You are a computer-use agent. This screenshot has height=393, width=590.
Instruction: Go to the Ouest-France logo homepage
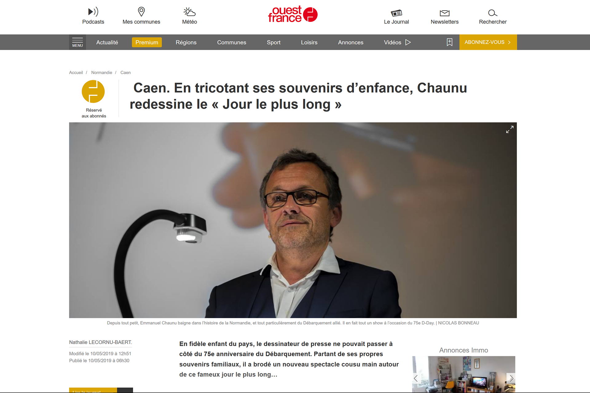pyautogui.click(x=293, y=14)
